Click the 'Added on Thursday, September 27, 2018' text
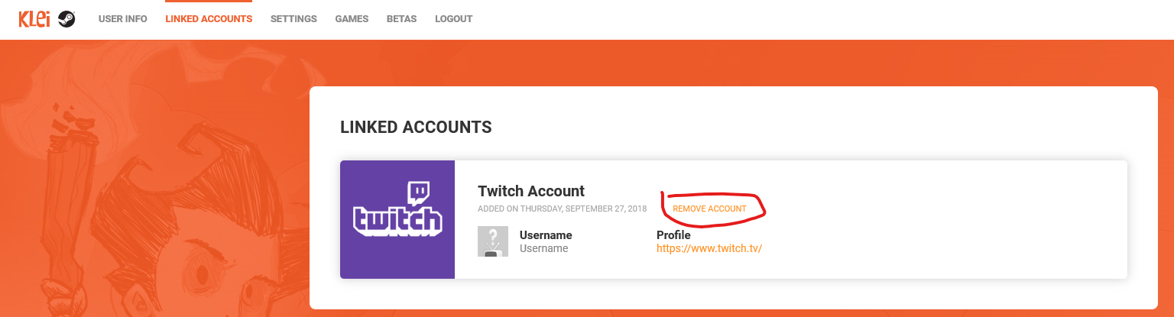 (x=562, y=209)
